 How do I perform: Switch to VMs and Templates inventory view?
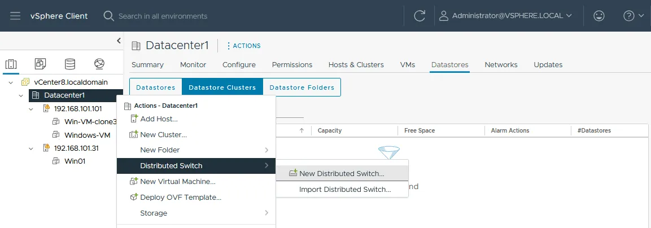pos(40,64)
